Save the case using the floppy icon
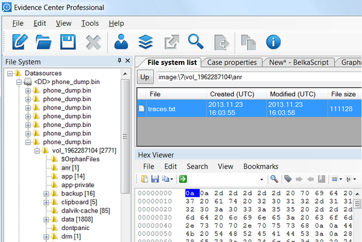The height and width of the screenshot is (242, 362). click(x=68, y=42)
